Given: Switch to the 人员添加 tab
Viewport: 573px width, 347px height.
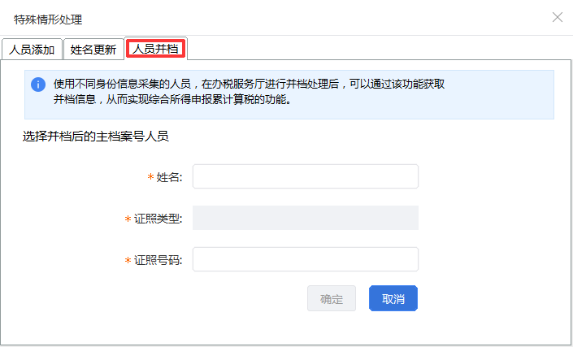Looking at the screenshot, I should (32, 50).
